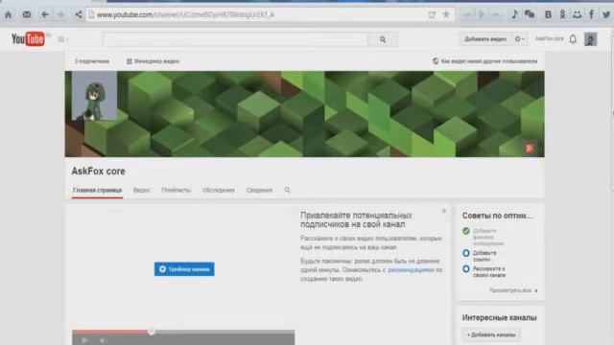
Task: Switch to the Обсуждения tab
Action: [x=218, y=190]
